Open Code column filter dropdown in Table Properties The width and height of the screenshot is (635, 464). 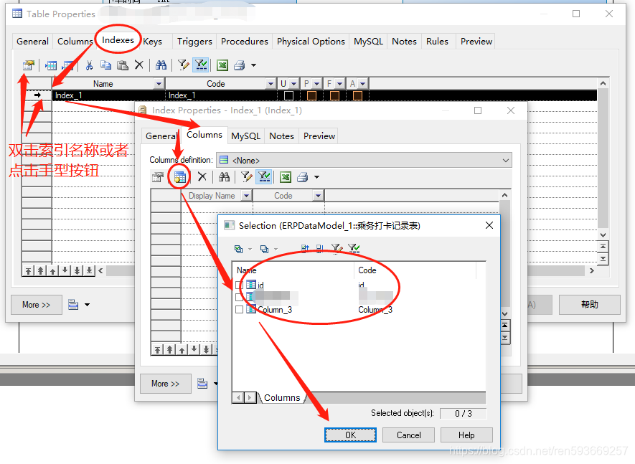271,84
